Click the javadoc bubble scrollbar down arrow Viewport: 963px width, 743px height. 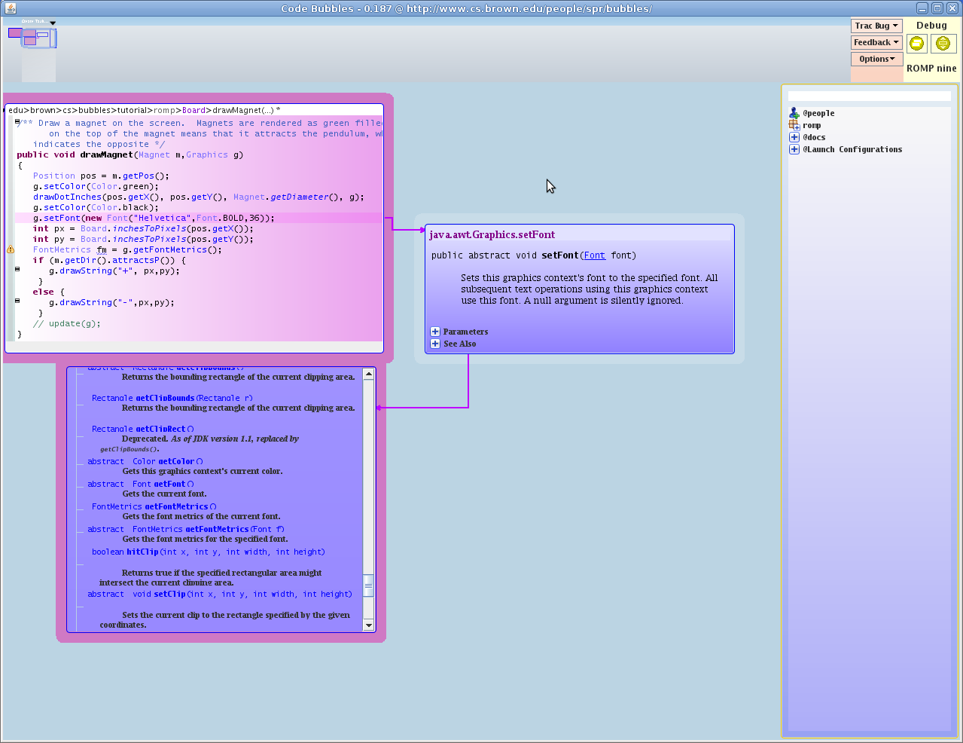[x=369, y=625]
